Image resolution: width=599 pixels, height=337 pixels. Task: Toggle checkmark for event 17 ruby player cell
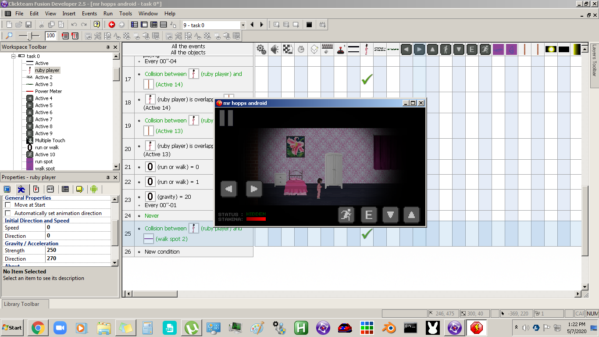(367, 79)
